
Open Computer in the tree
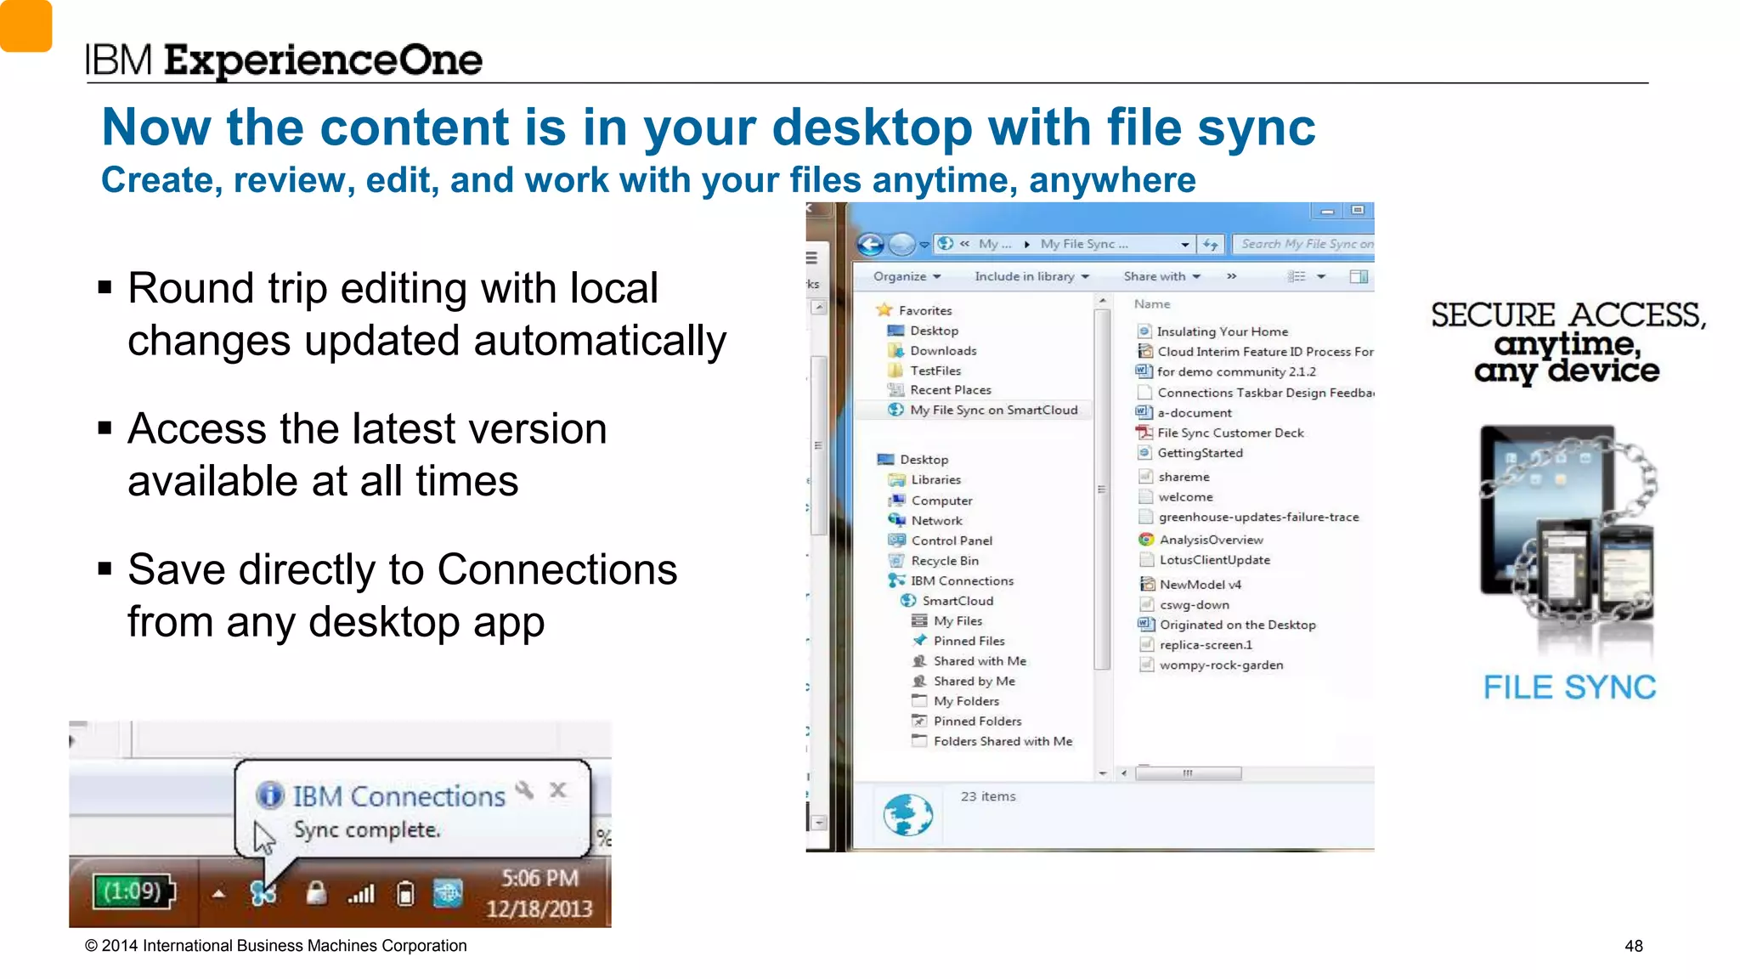pos(930,501)
